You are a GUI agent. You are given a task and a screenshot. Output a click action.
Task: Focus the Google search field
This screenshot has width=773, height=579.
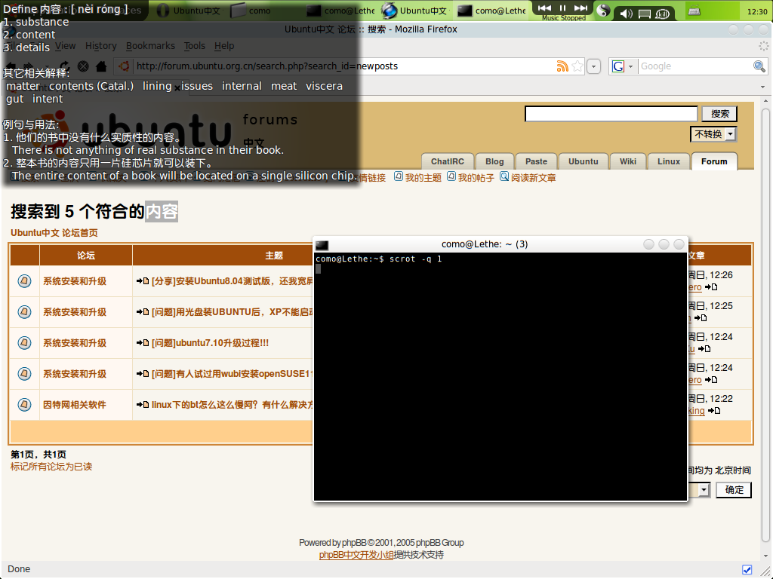point(695,66)
